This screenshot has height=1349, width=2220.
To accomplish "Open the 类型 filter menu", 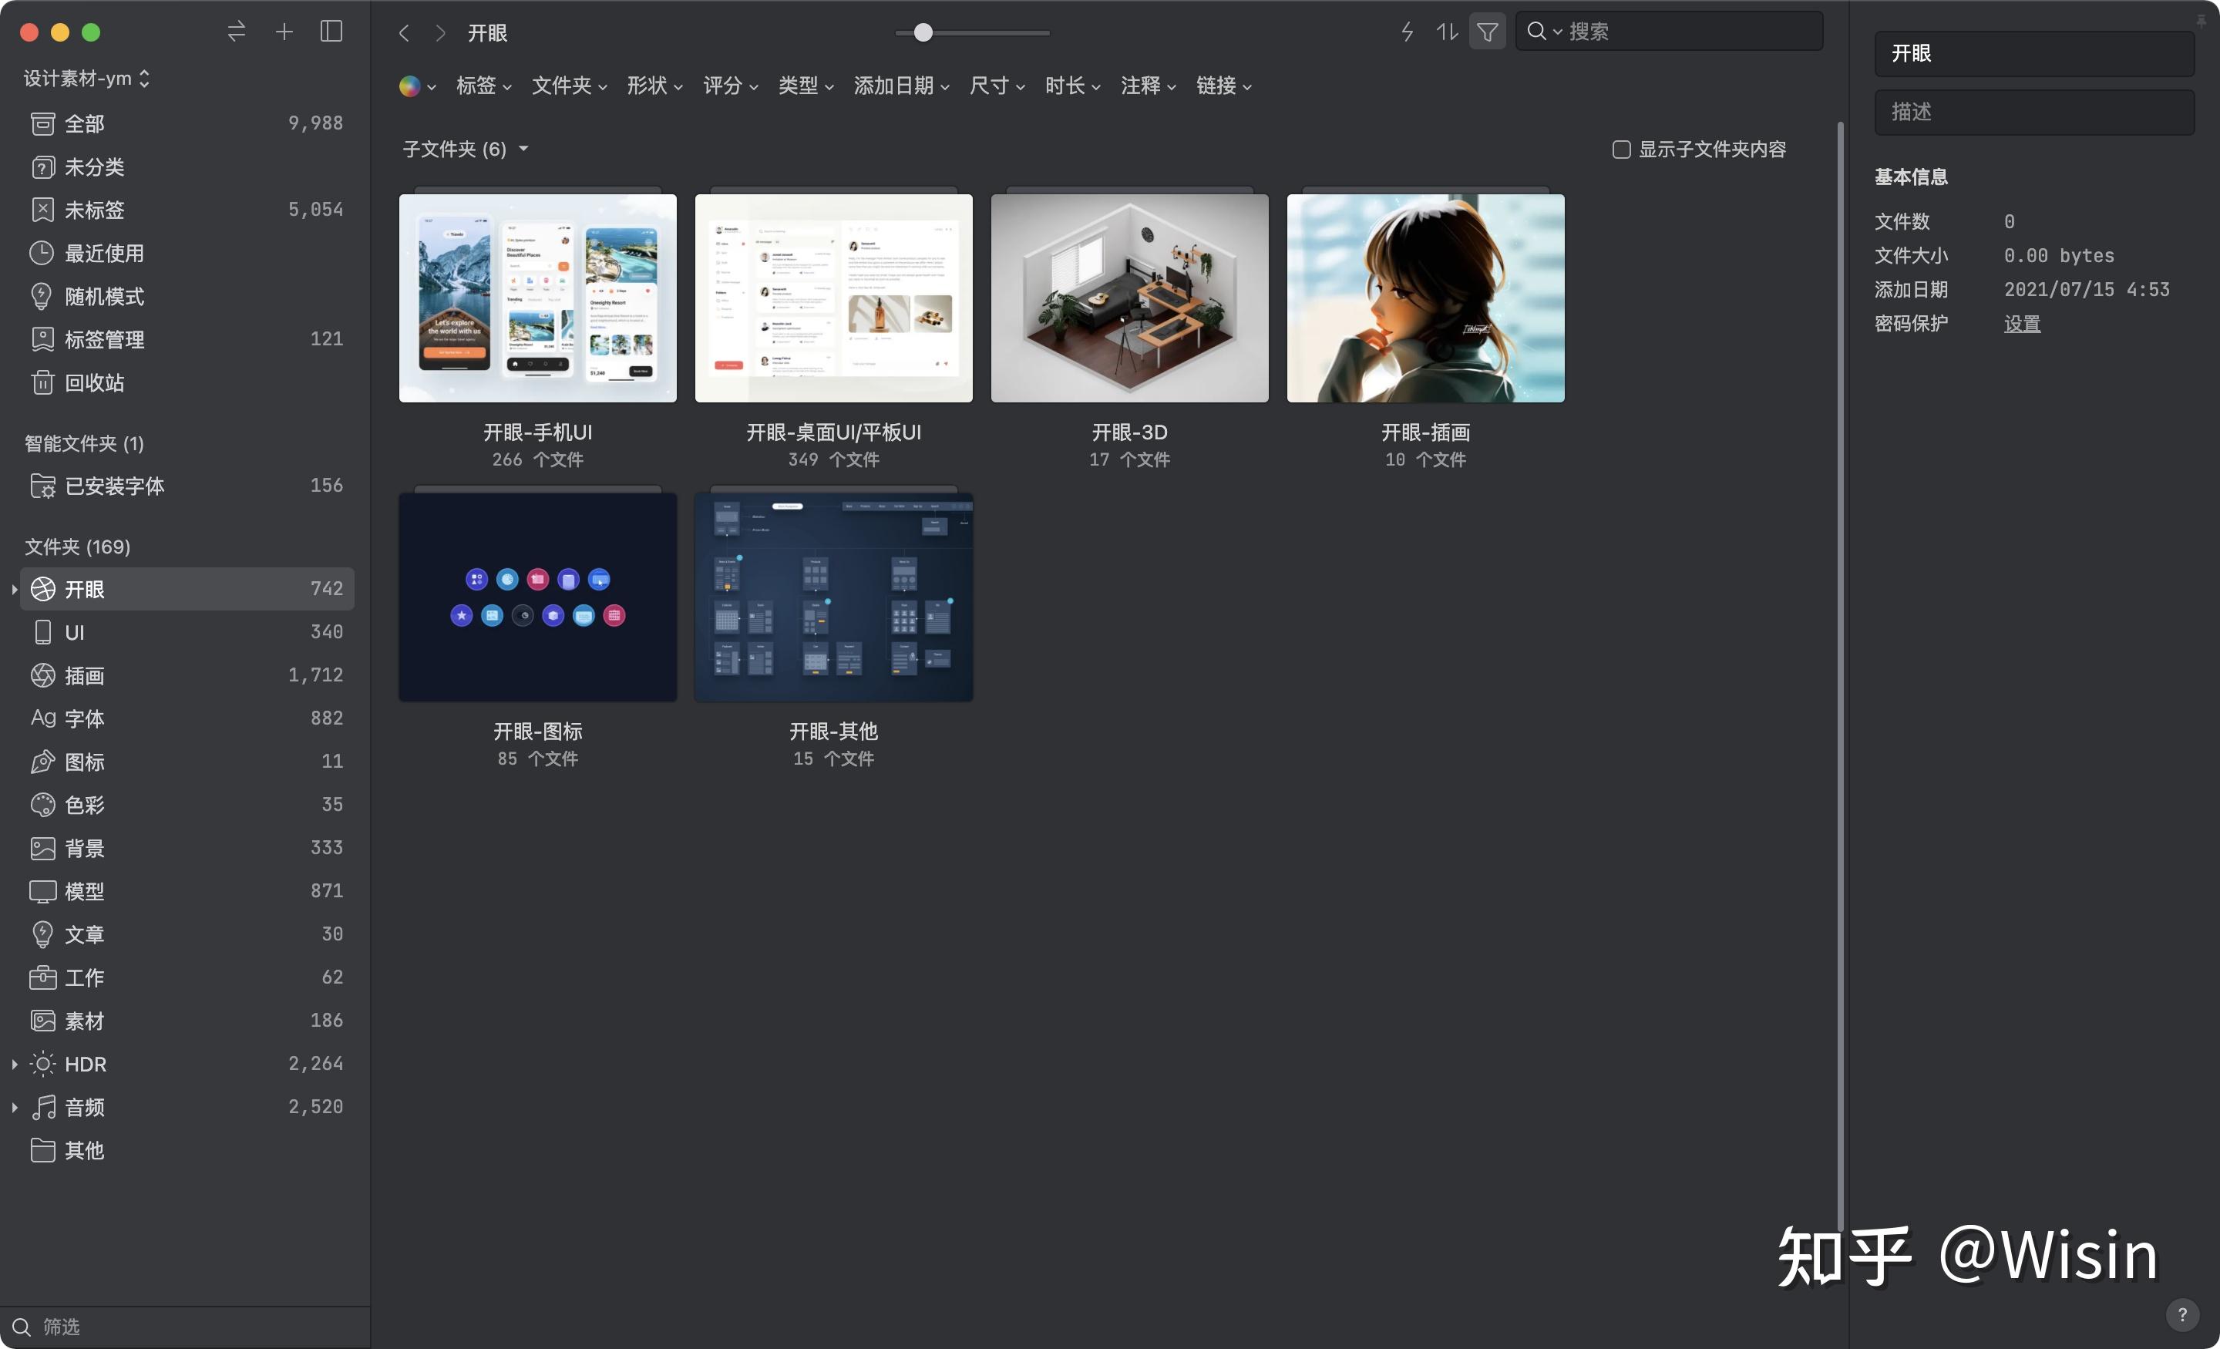I will (x=806, y=86).
